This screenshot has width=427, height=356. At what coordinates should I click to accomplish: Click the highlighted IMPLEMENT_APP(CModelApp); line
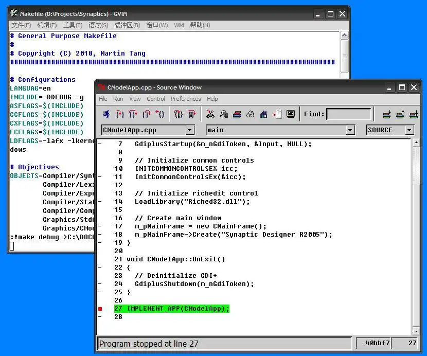[x=172, y=309]
